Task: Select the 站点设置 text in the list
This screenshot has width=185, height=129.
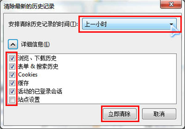Action: (29, 100)
